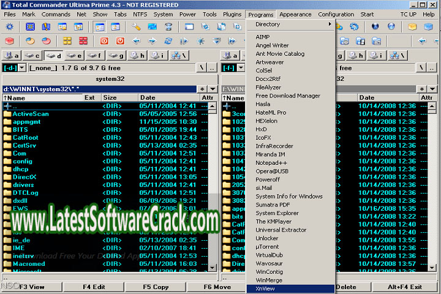Click the blue starburst icon
This screenshot has width=441, height=294.
pos(200,41)
